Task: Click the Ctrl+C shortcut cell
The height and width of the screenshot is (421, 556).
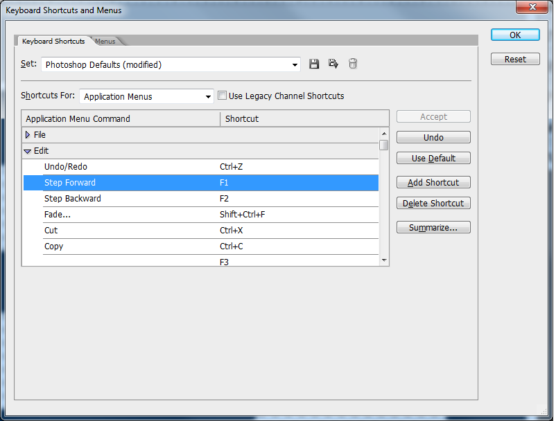Action: (x=231, y=247)
